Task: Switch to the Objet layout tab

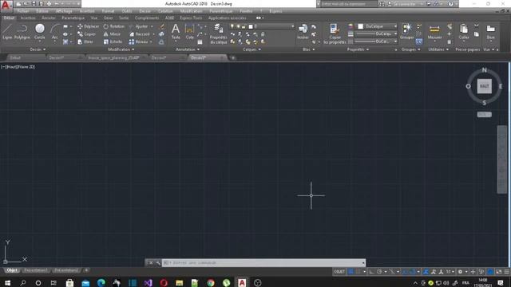Action: (12, 270)
